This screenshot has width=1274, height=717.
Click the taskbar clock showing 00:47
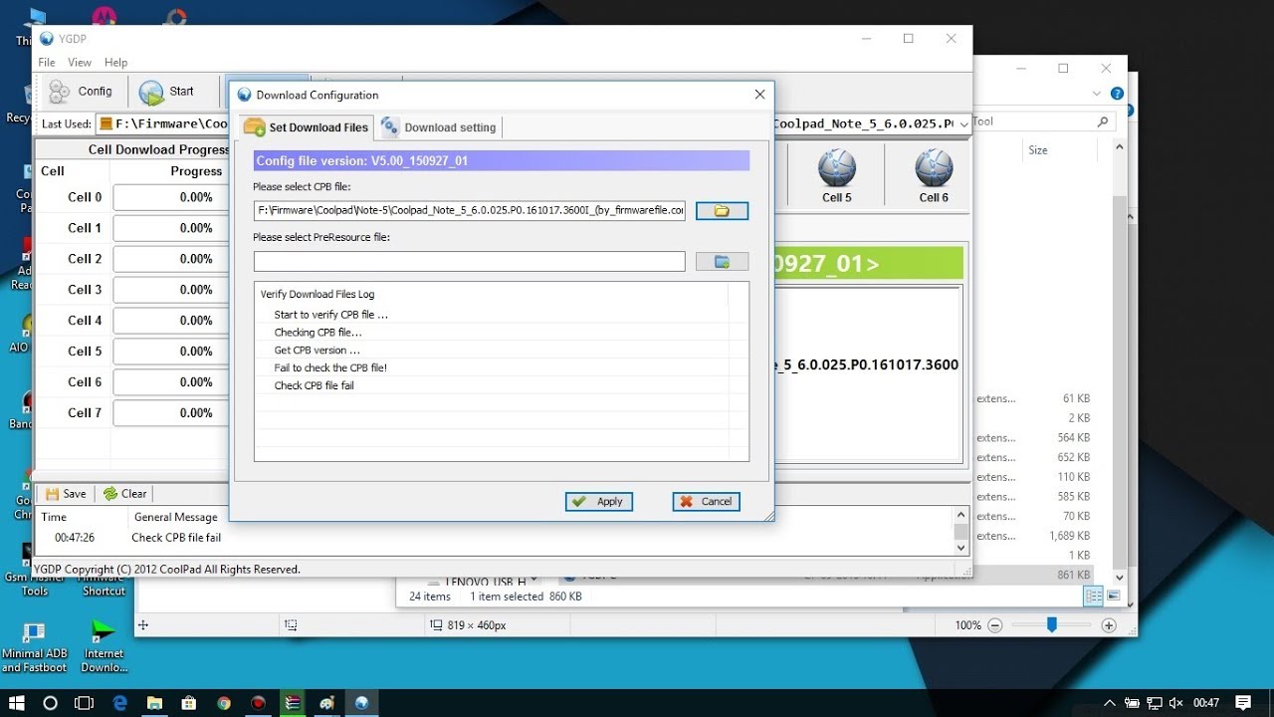[x=1205, y=703]
